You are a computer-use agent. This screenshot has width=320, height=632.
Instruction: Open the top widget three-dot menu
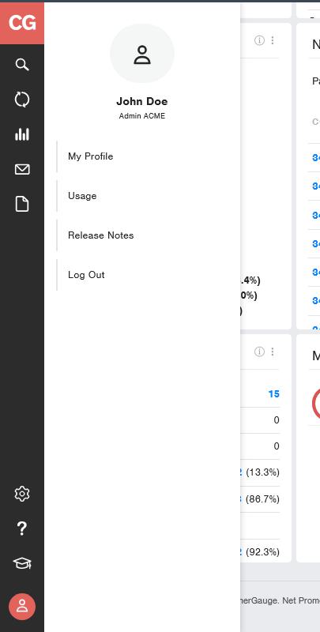click(273, 40)
